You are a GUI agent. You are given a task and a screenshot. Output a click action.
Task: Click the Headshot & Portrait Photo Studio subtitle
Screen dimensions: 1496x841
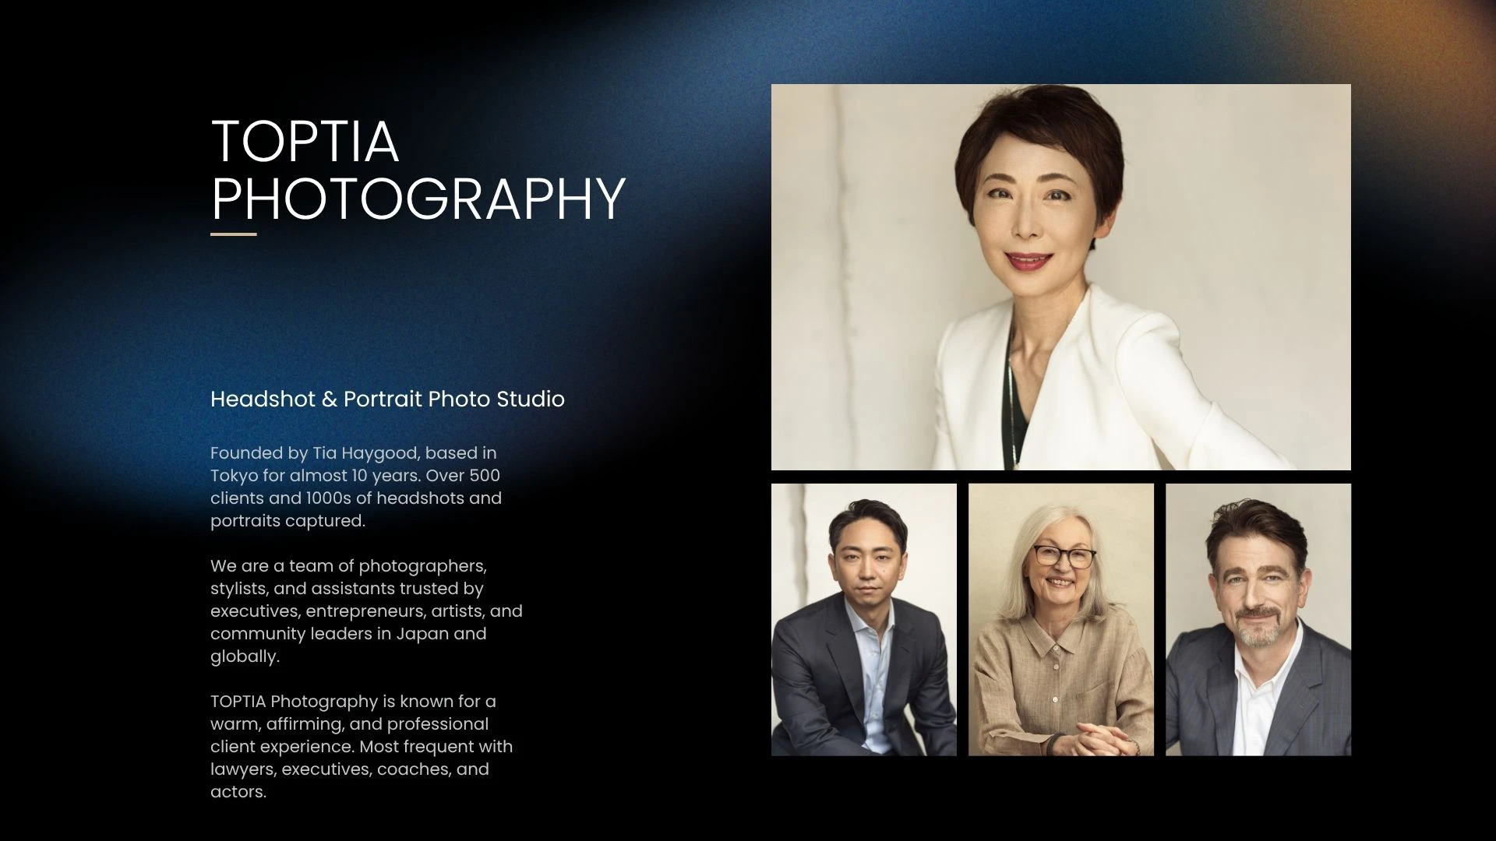click(x=387, y=399)
